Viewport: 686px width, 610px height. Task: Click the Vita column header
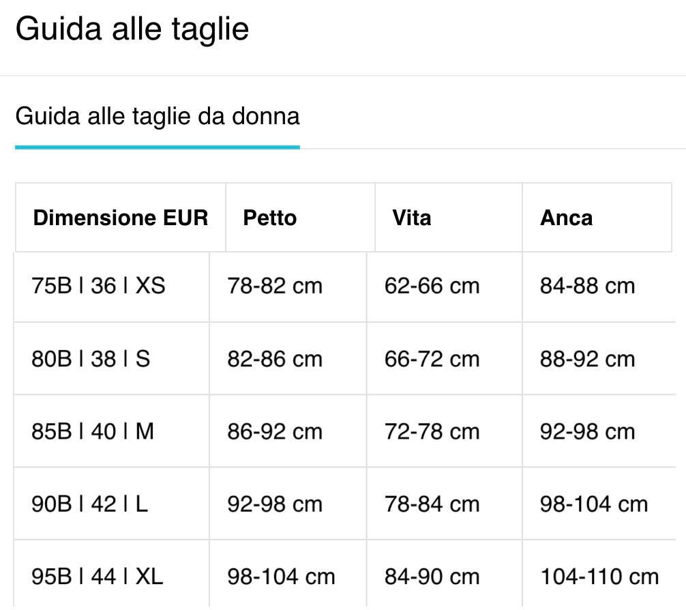[x=412, y=218]
